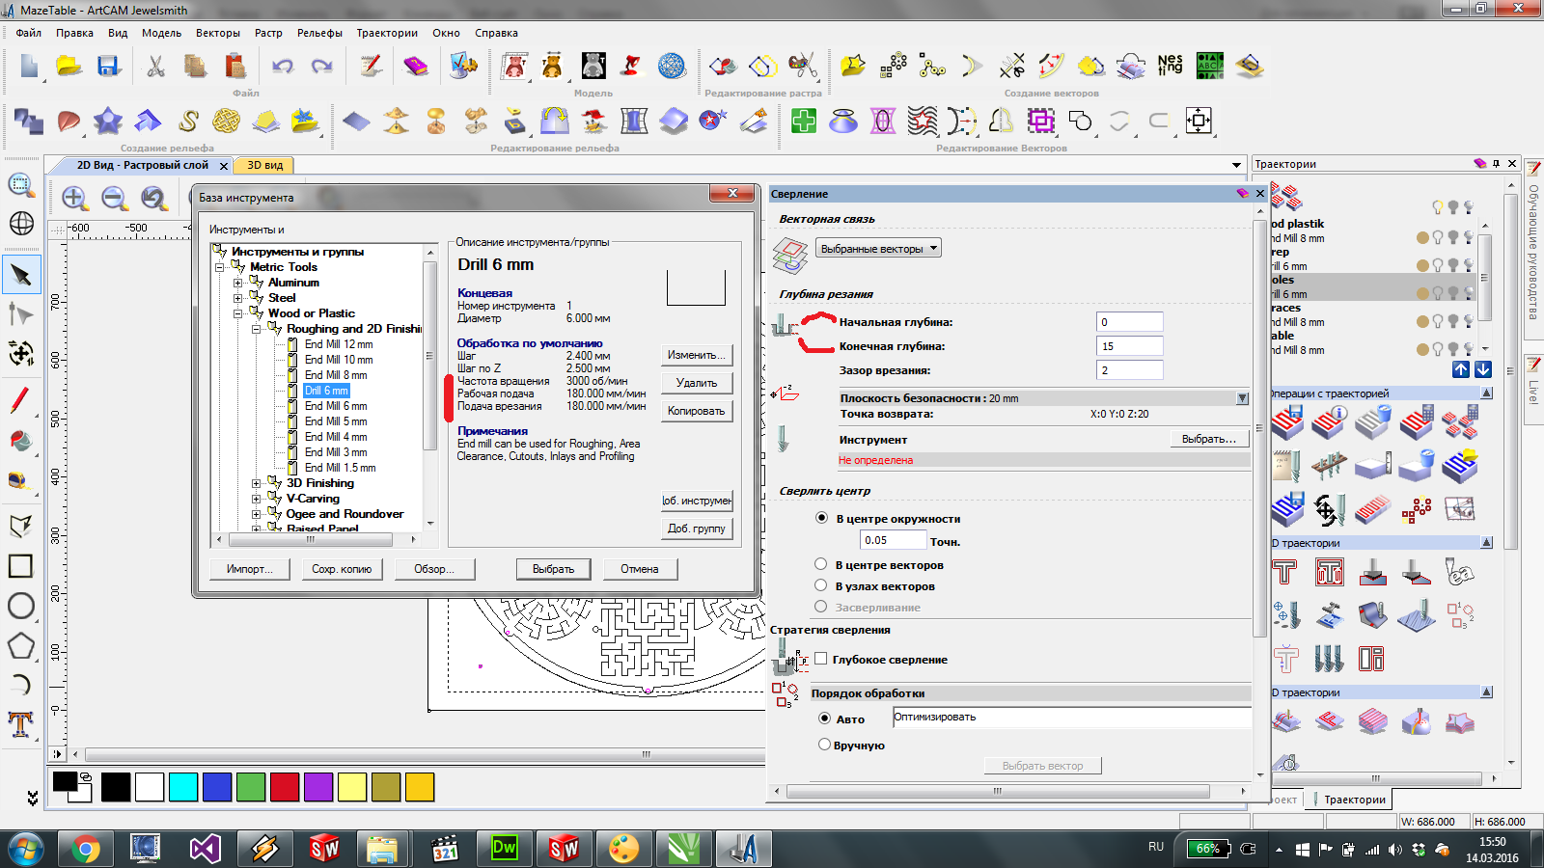Click 'Копировать' button in tool database
Viewport: 1544px width, 868px height.
point(697,411)
